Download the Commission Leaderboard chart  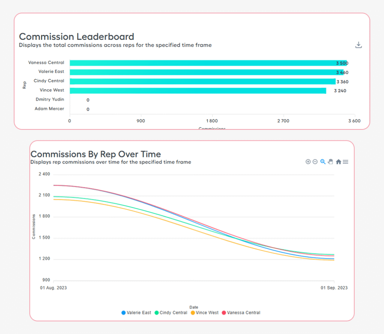(x=358, y=45)
